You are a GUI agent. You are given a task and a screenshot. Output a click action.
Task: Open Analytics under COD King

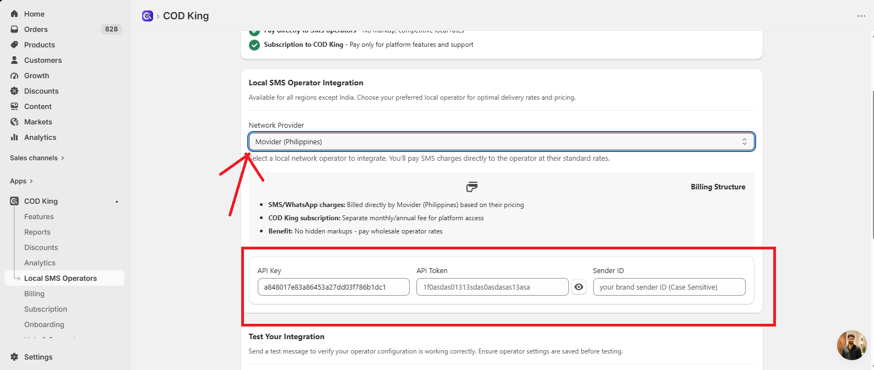pos(40,263)
